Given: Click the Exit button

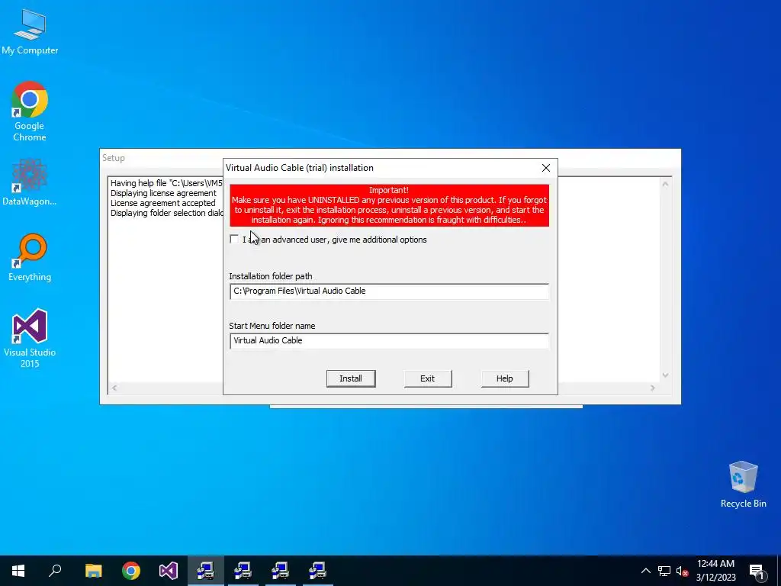Looking at the screenshot, I should 427,378.
